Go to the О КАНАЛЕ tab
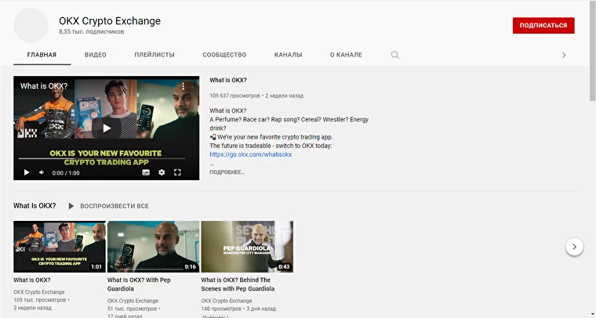 pos(346,55)
